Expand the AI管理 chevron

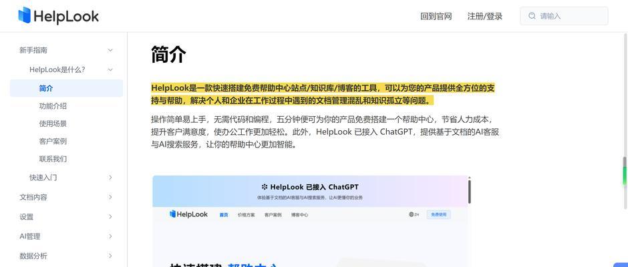(110, 236)
